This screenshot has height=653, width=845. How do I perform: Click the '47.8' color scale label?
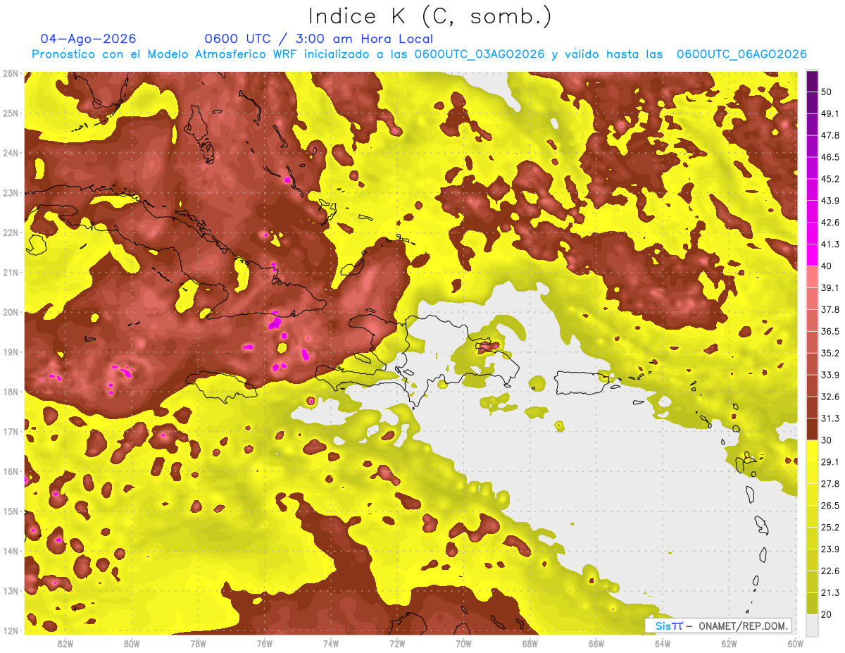click(x=830, y=135)
